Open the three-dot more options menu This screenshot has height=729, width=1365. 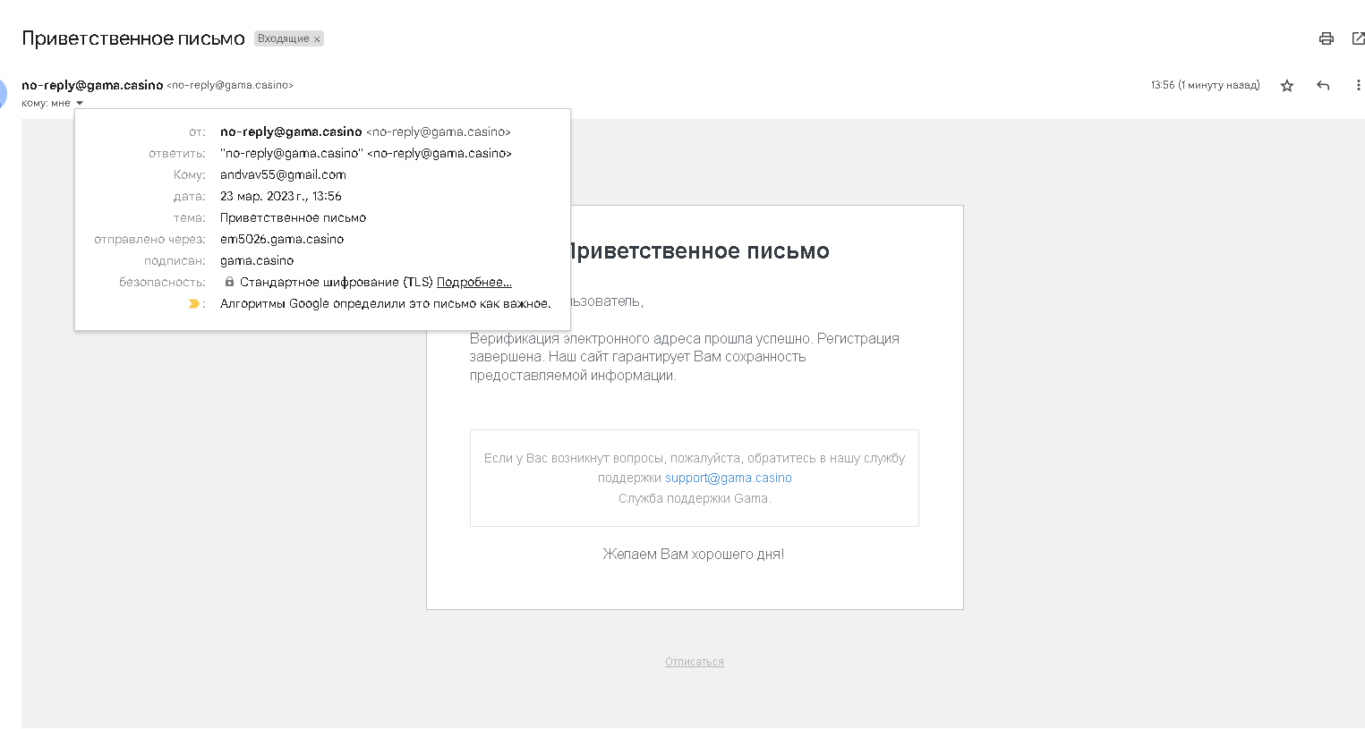pyautogui.click(x=1358, y=86)
